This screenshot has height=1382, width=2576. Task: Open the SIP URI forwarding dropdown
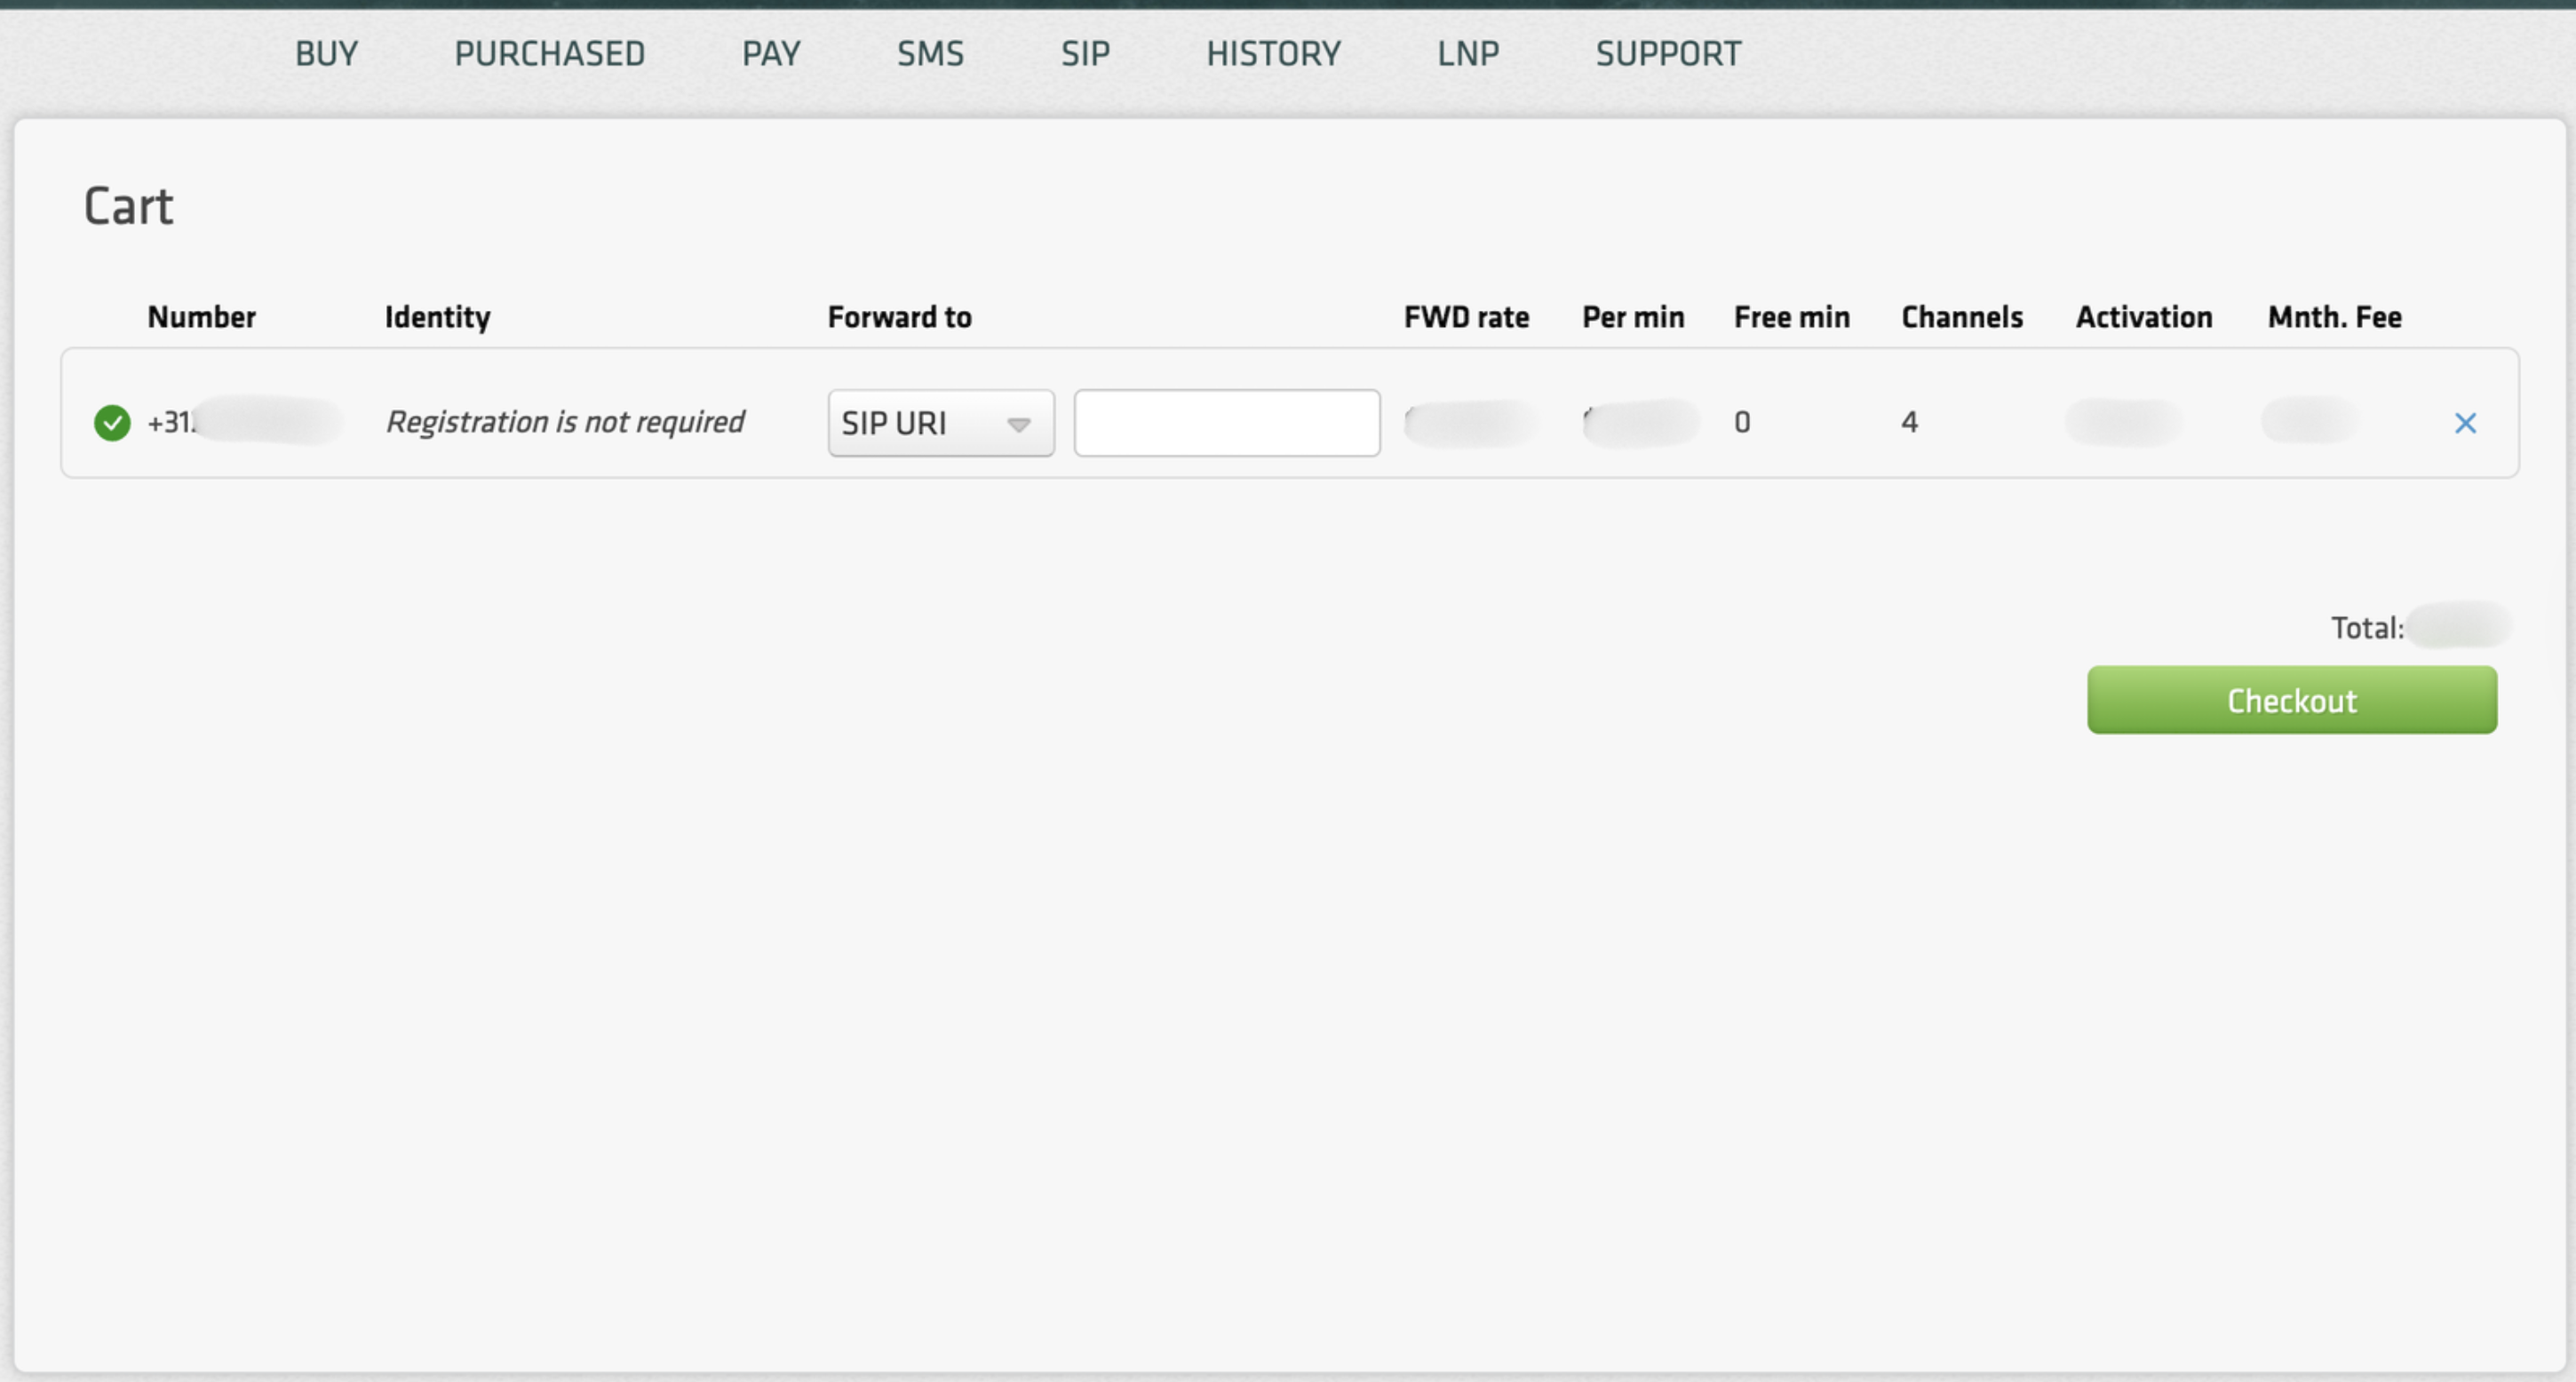(940, 423)
